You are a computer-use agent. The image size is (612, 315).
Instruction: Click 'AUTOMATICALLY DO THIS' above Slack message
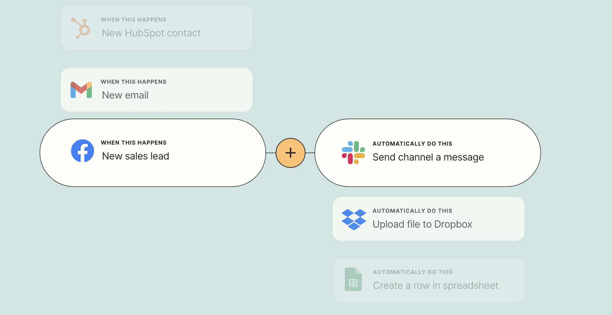[412, 144]
